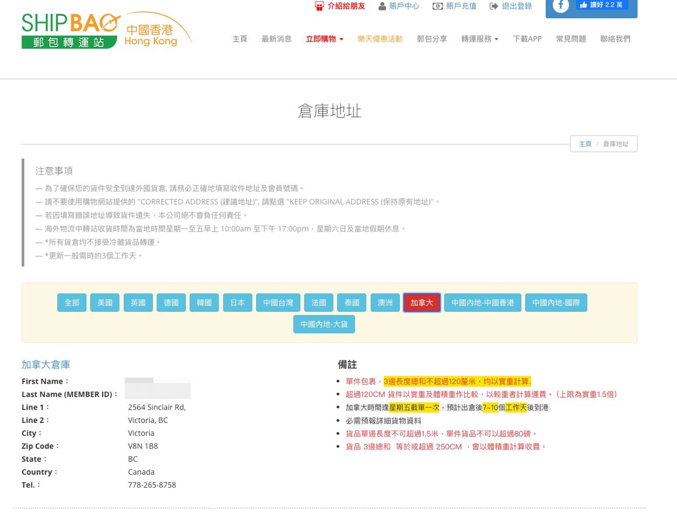This screenshot has height=520, width=677.
Task: Select 郵包分享 in the navigation bar
Action: (x=432, y=39)
